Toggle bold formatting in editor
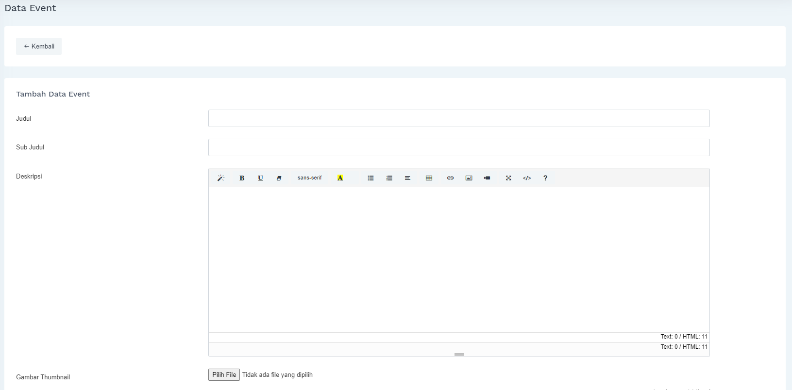Screen dimensions: 792x390 242,178
